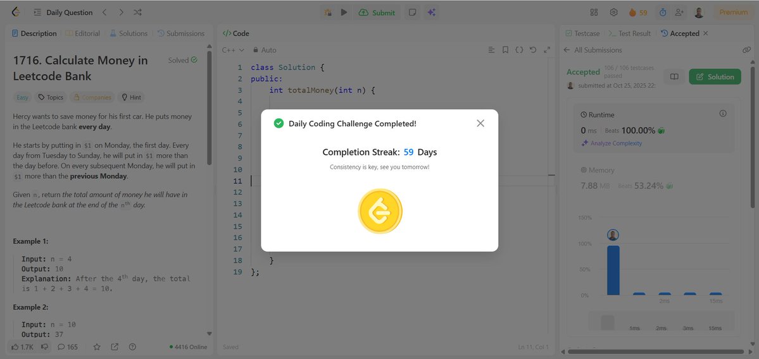Adjust the runtime range slider handle
The width and height of the screenshot is (759, 359).
click(608, 322)
